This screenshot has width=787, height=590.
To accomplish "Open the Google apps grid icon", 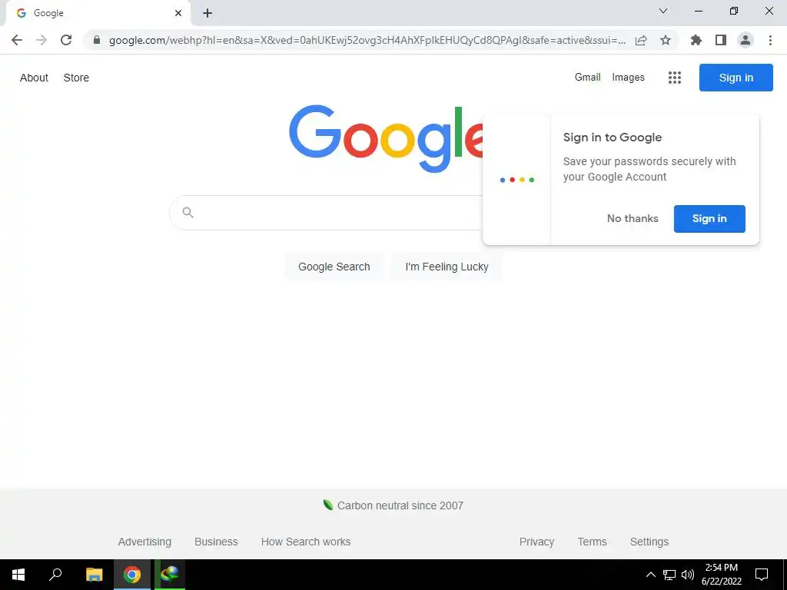I will coord(675,78).
